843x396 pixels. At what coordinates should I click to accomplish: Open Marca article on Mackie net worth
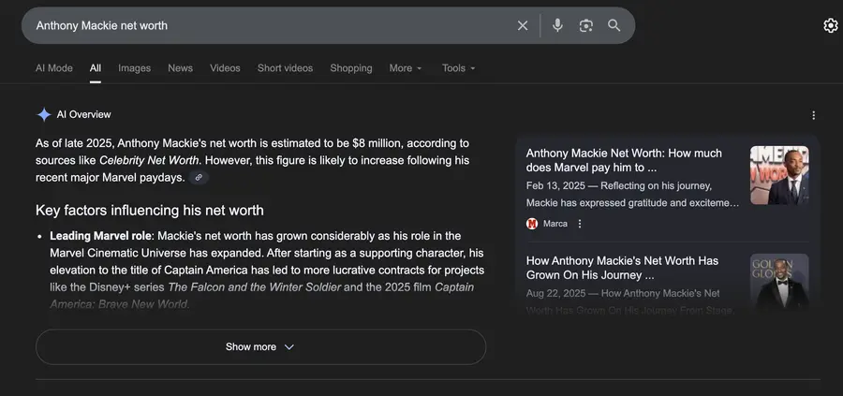click(624, 160)
